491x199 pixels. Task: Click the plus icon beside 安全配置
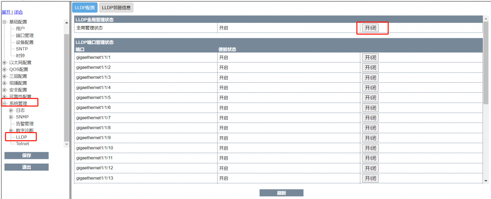pos(4,90)
